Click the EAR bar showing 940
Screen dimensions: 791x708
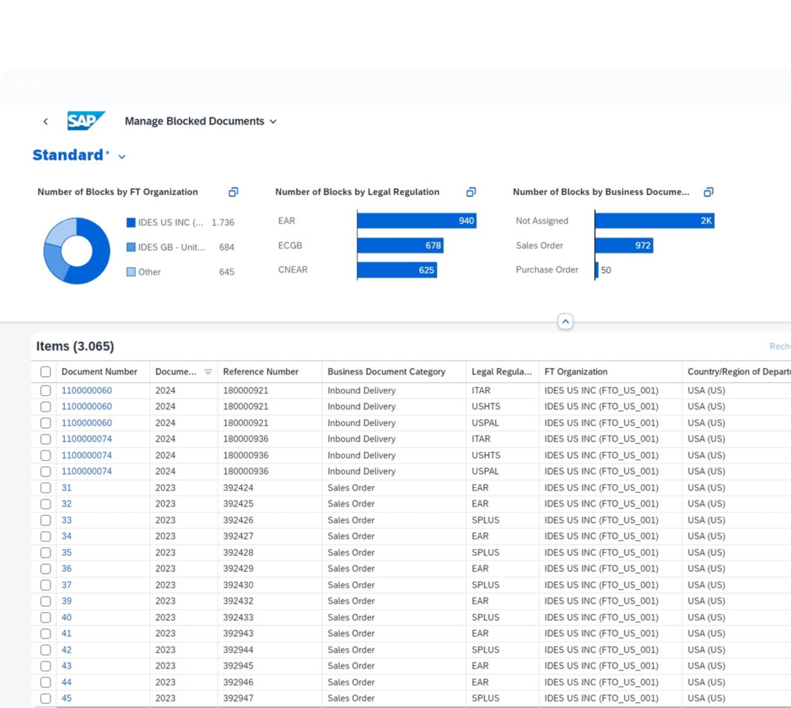pos(416,221)
